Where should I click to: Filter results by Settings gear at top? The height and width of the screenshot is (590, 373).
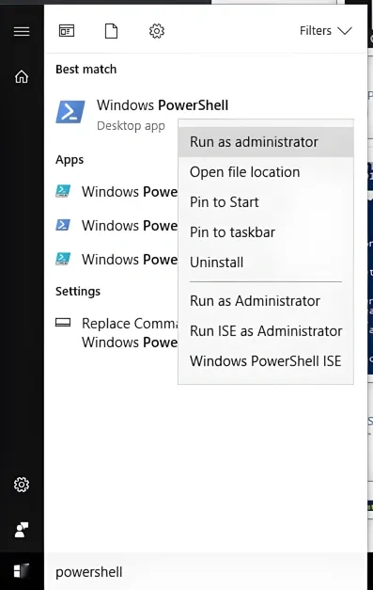(x=157, y=31)
